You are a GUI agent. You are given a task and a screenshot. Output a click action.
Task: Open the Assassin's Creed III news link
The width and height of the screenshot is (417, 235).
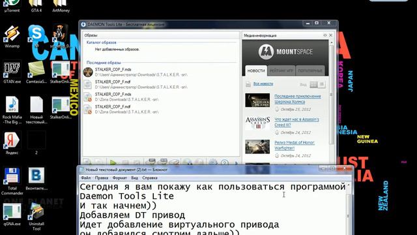(x=297, y=122)
